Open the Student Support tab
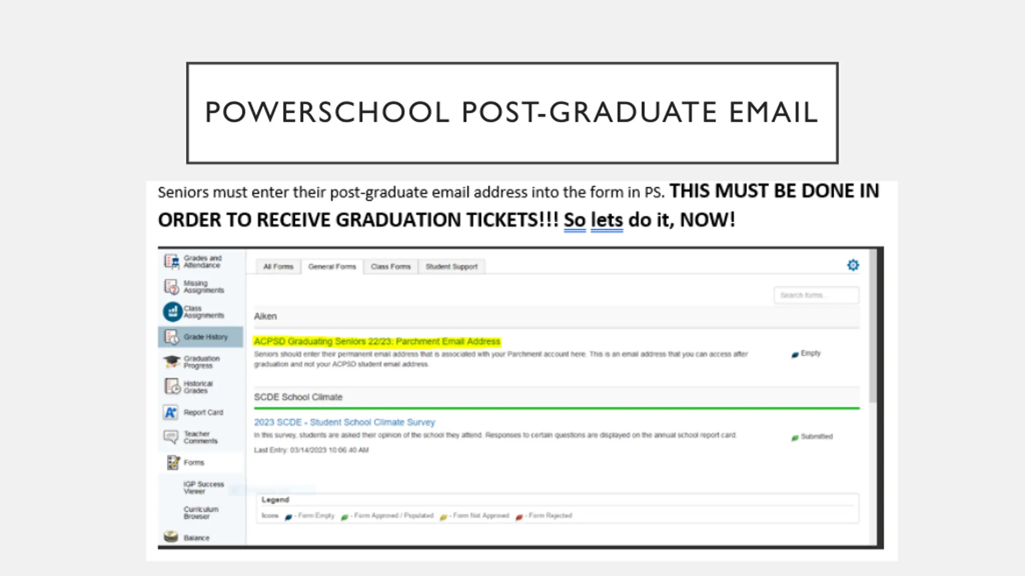Screen dimensions: 1025x576 452,267
